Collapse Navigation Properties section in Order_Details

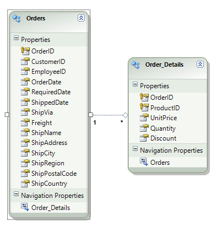[135, 149]
